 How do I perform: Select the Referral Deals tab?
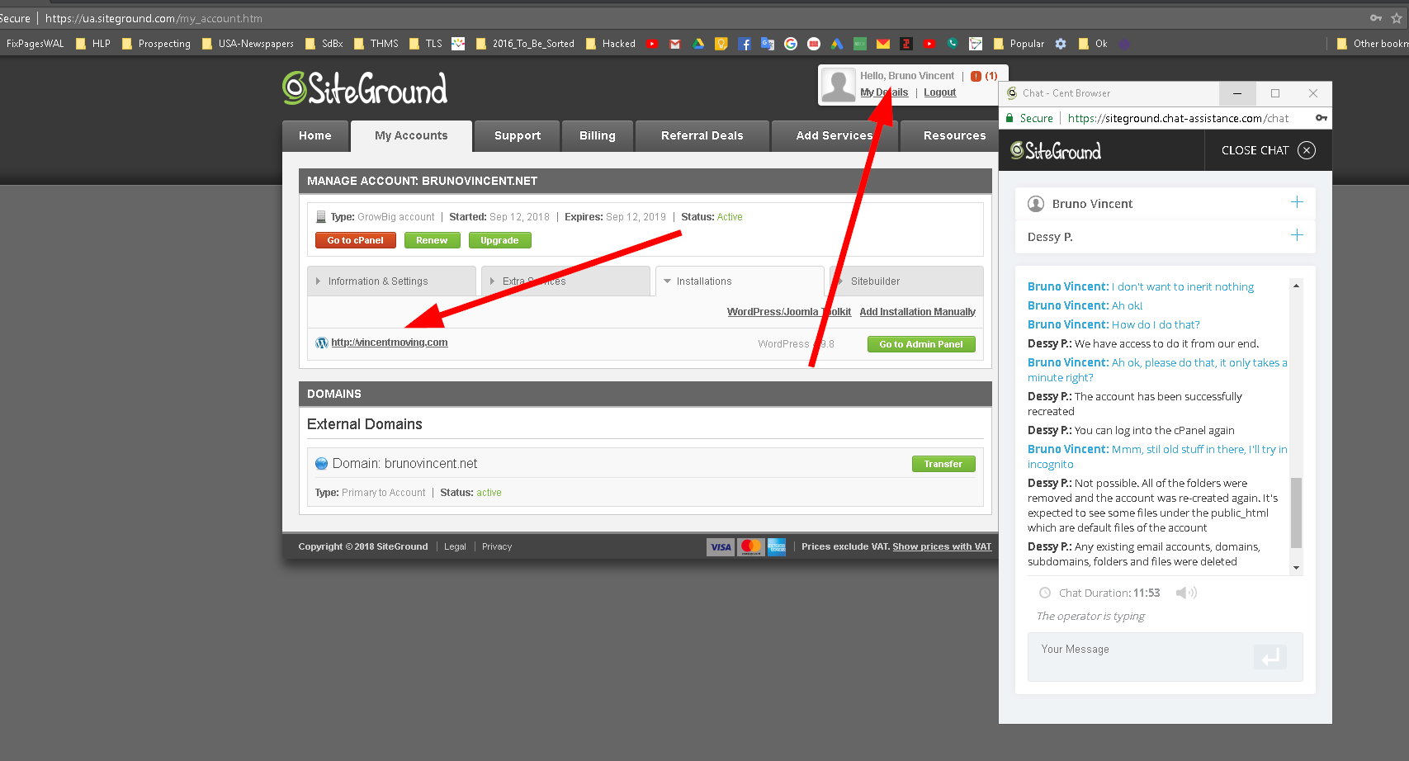pyautogui.click(x=702, y=136)
